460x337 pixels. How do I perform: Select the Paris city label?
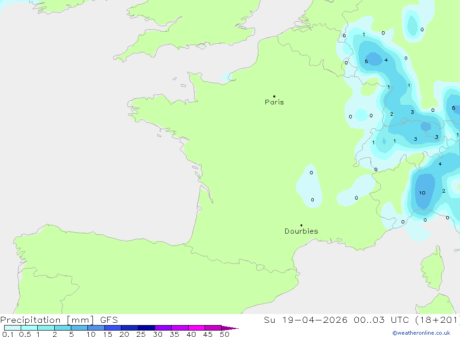click(x=274, y=102)
